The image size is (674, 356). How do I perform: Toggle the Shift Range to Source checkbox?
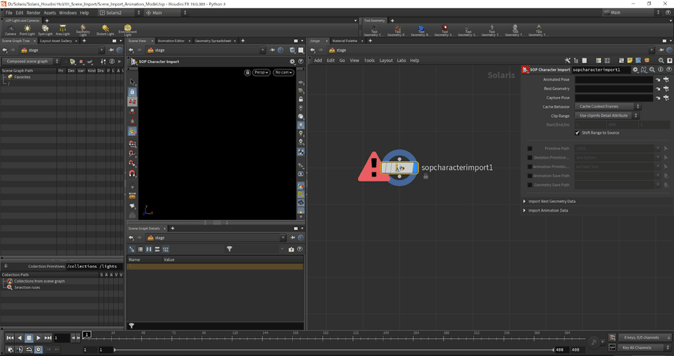[577, 133]
